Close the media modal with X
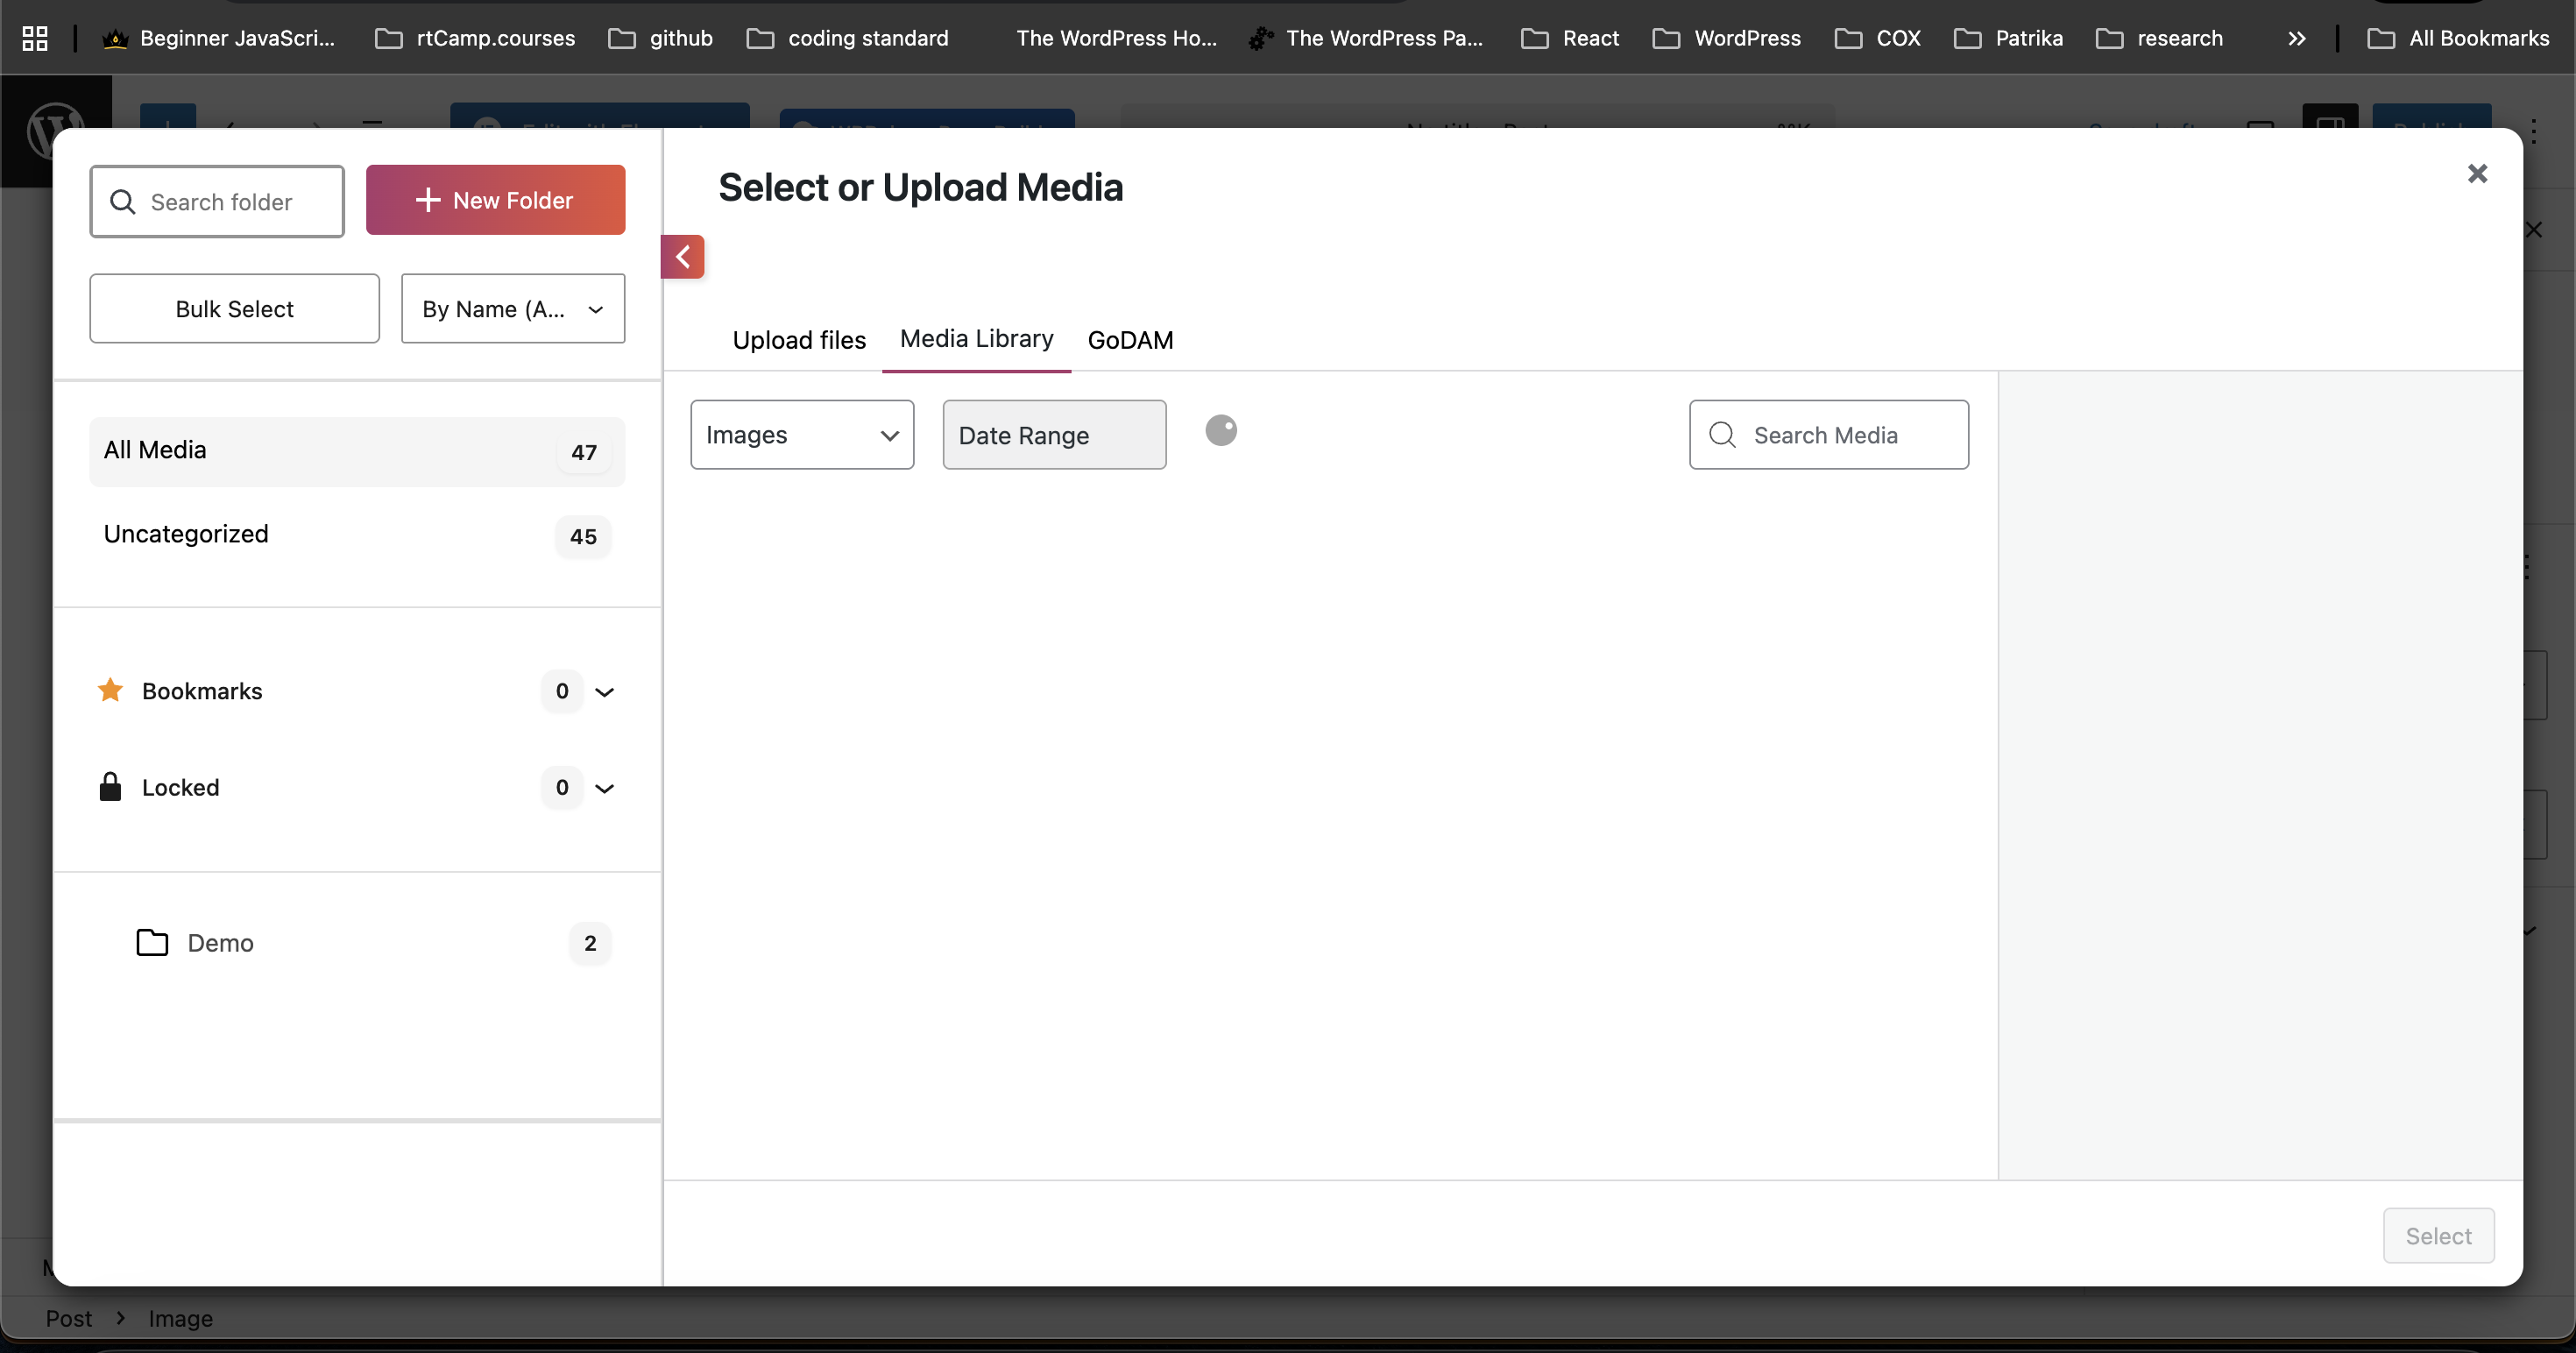The height and width of the screenshot is (1353, 2576). [2477, 174]
